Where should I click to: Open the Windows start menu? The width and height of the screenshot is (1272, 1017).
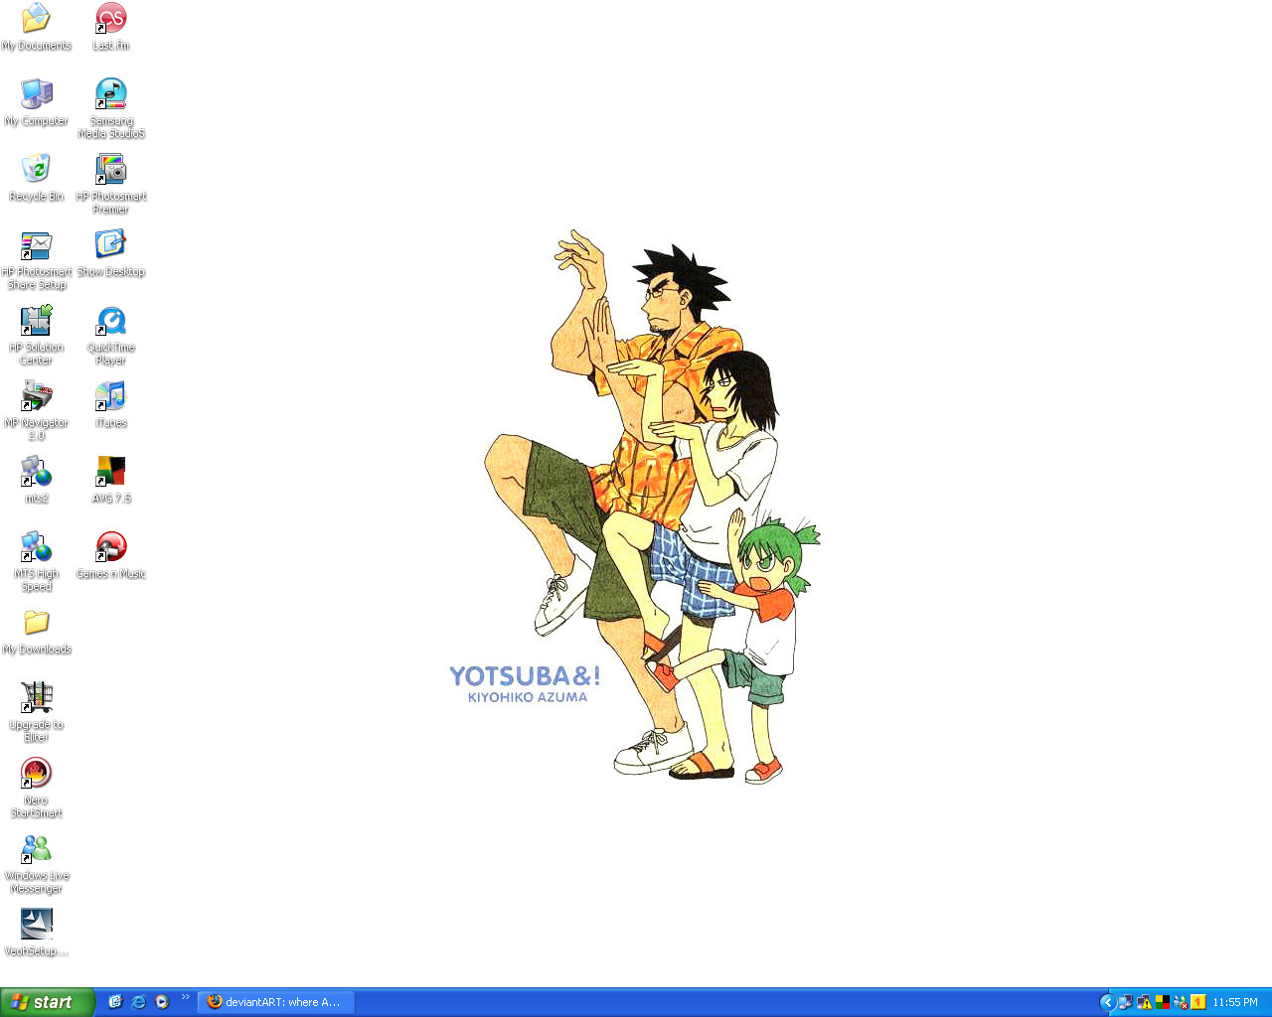(48, 1002)
